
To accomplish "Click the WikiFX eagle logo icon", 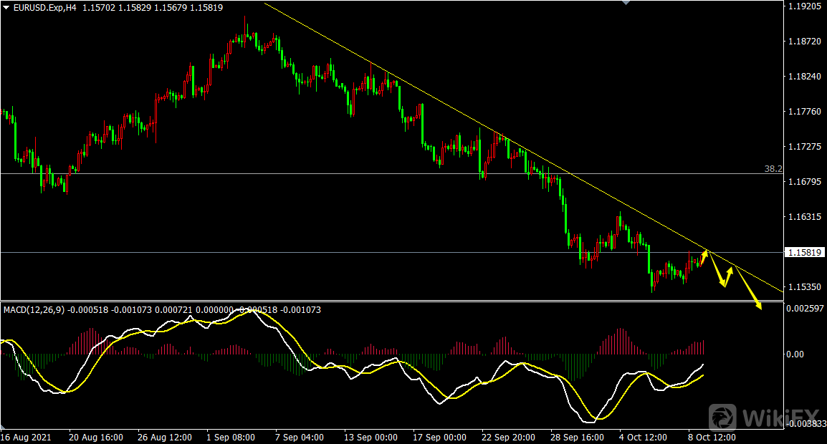I will [724, 416].
